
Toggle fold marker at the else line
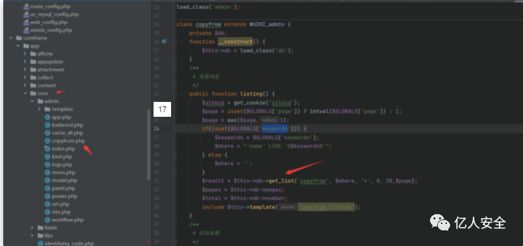tap(174, 154)
